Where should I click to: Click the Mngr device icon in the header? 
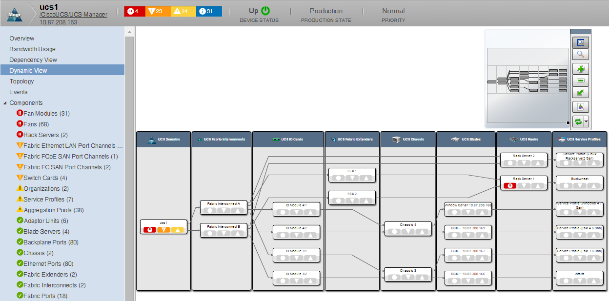click(x=15, y=14)
